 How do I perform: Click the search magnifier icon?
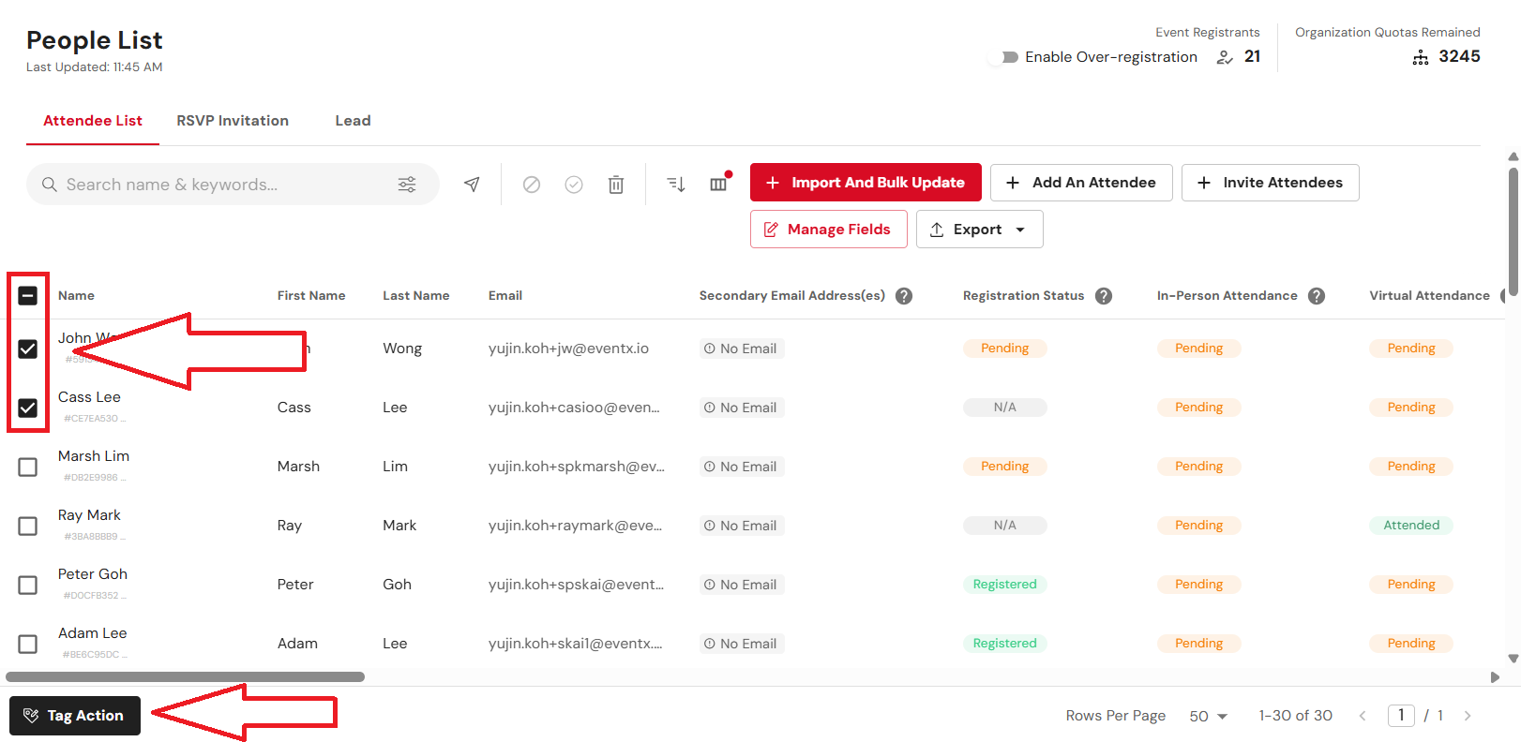50,185
